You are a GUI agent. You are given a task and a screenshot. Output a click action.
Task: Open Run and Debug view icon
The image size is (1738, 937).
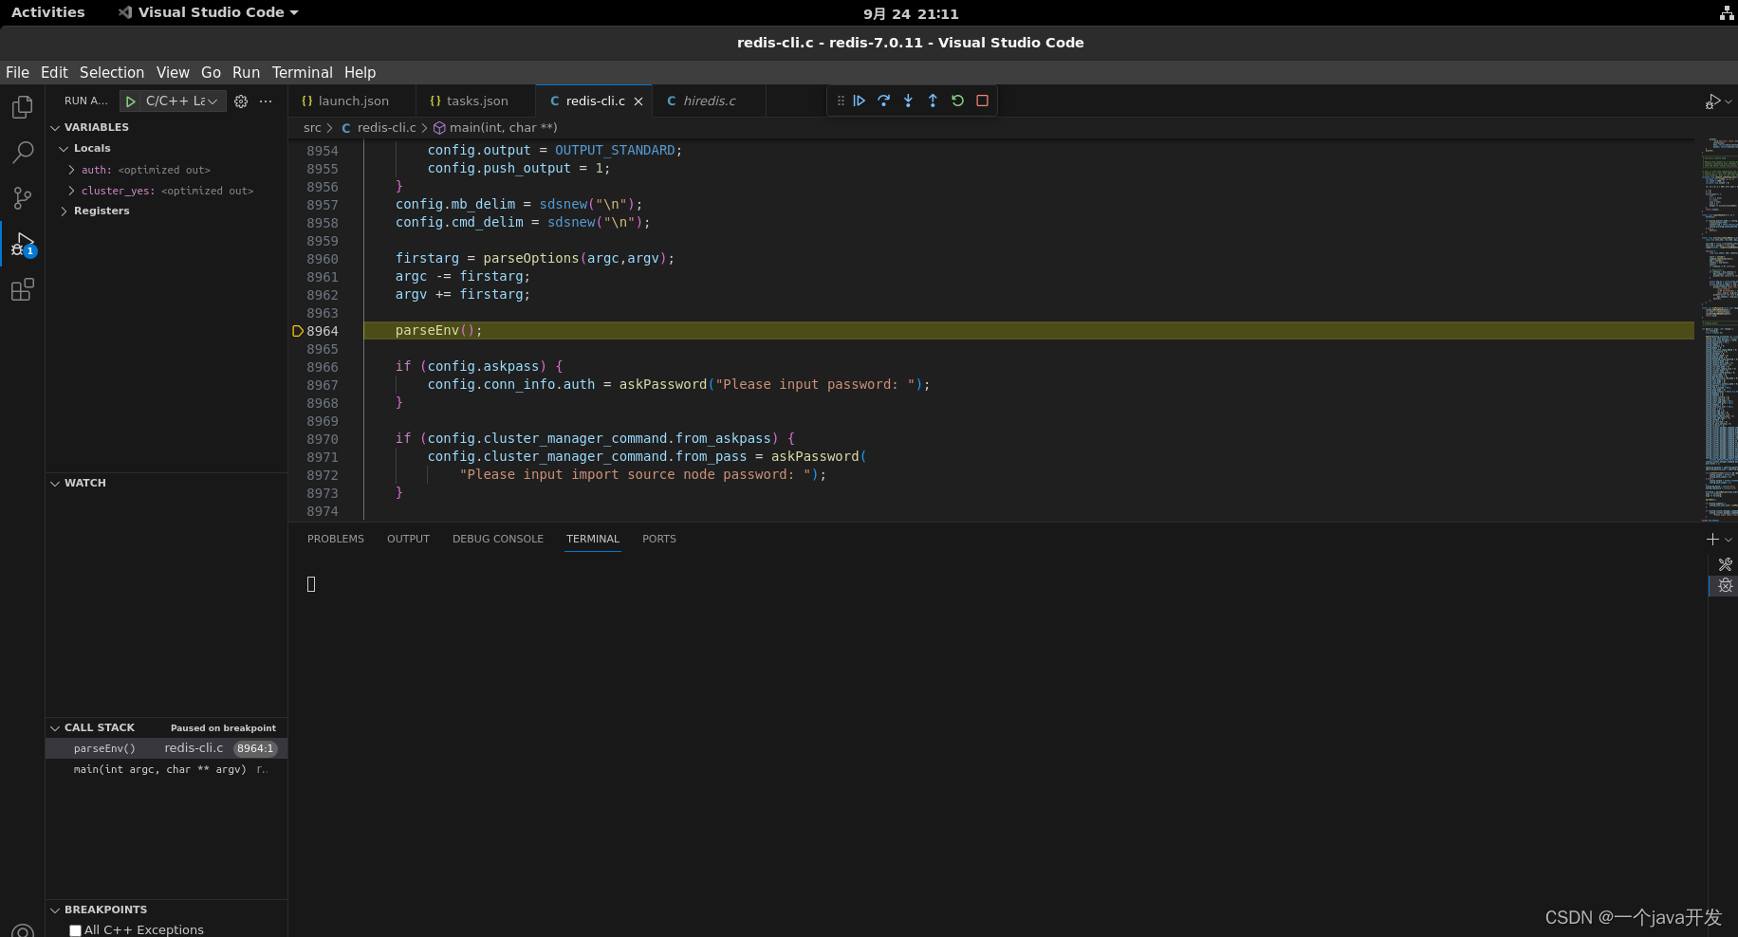point(23,245)
